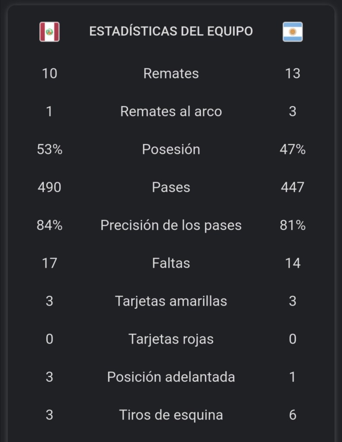Screen dimensions: 342x442
Task: Tap the Tiros de esquina label
Action: tap(171, 415)
